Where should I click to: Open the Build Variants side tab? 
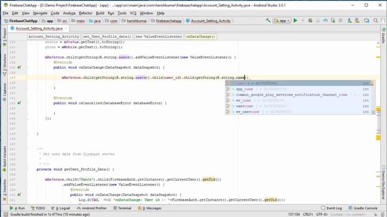[4, 159]
